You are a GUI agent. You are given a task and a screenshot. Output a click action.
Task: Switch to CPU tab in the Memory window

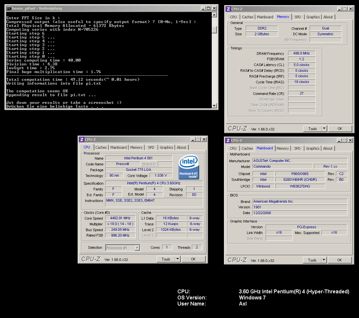click(x=233, y=17)
